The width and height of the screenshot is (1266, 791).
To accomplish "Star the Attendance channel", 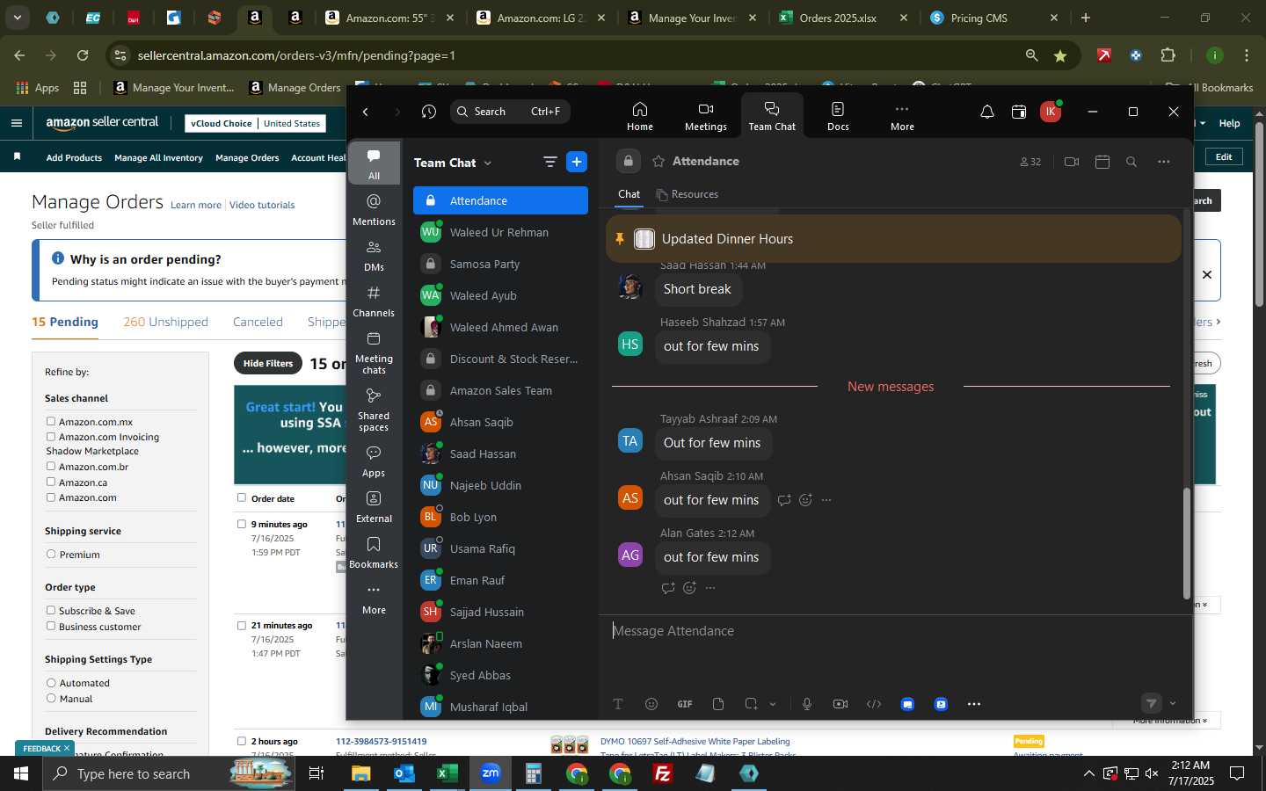I will [x=658, y=162].
